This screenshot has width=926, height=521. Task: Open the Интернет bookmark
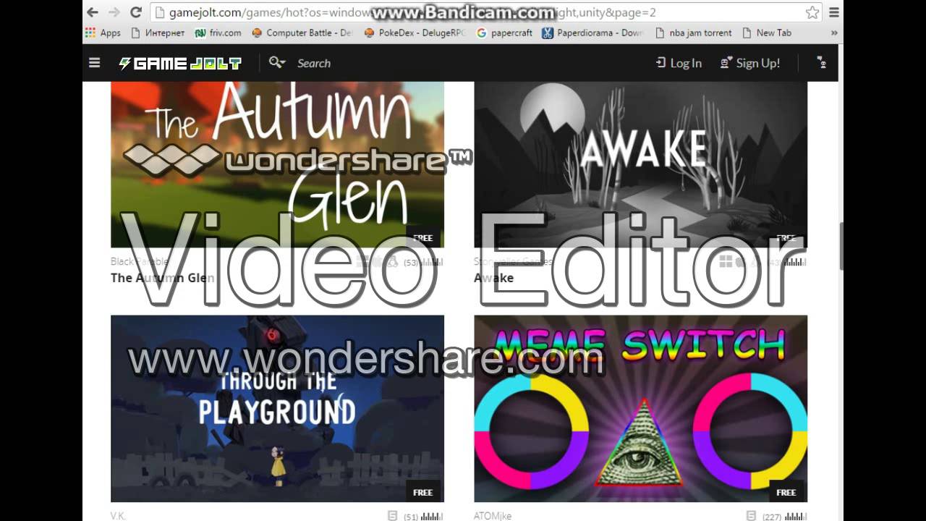158,33
